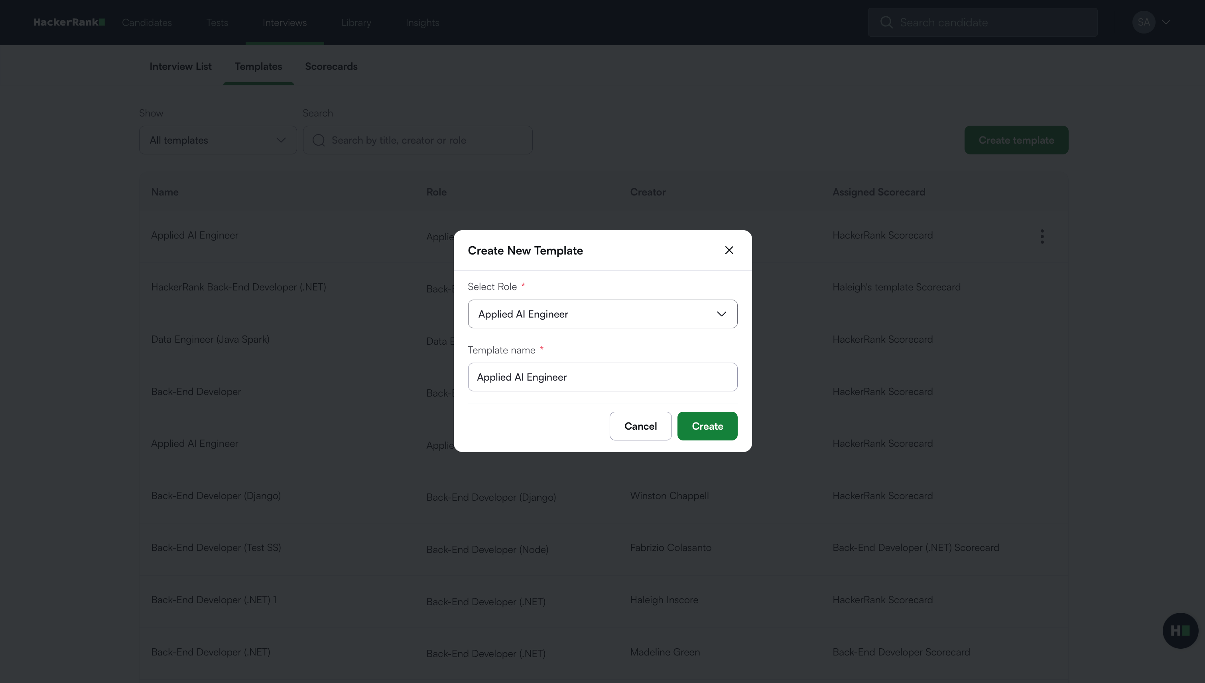
Task: Click the Search candidate field
Action: [994, 22]
